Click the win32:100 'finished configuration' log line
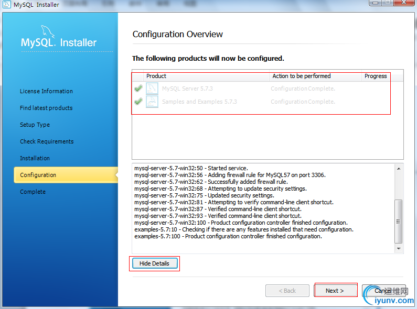Image resolution: width=417 pixels, height=309 pixels. coord(241,223)
